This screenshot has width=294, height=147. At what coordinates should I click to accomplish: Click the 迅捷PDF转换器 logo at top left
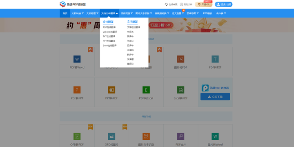[x=73, y=4]
